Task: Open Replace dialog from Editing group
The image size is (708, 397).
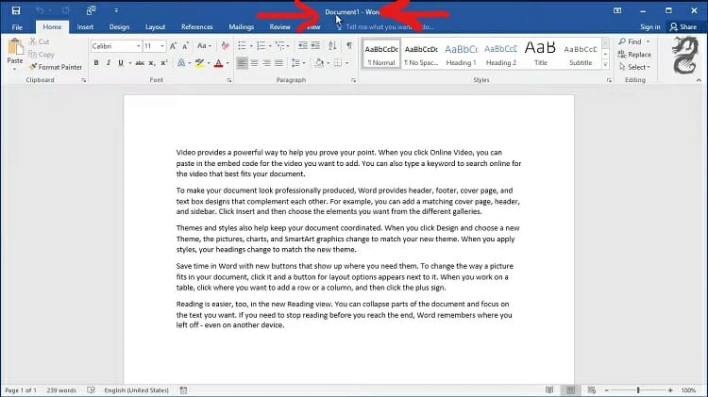Action: (634, 54)
